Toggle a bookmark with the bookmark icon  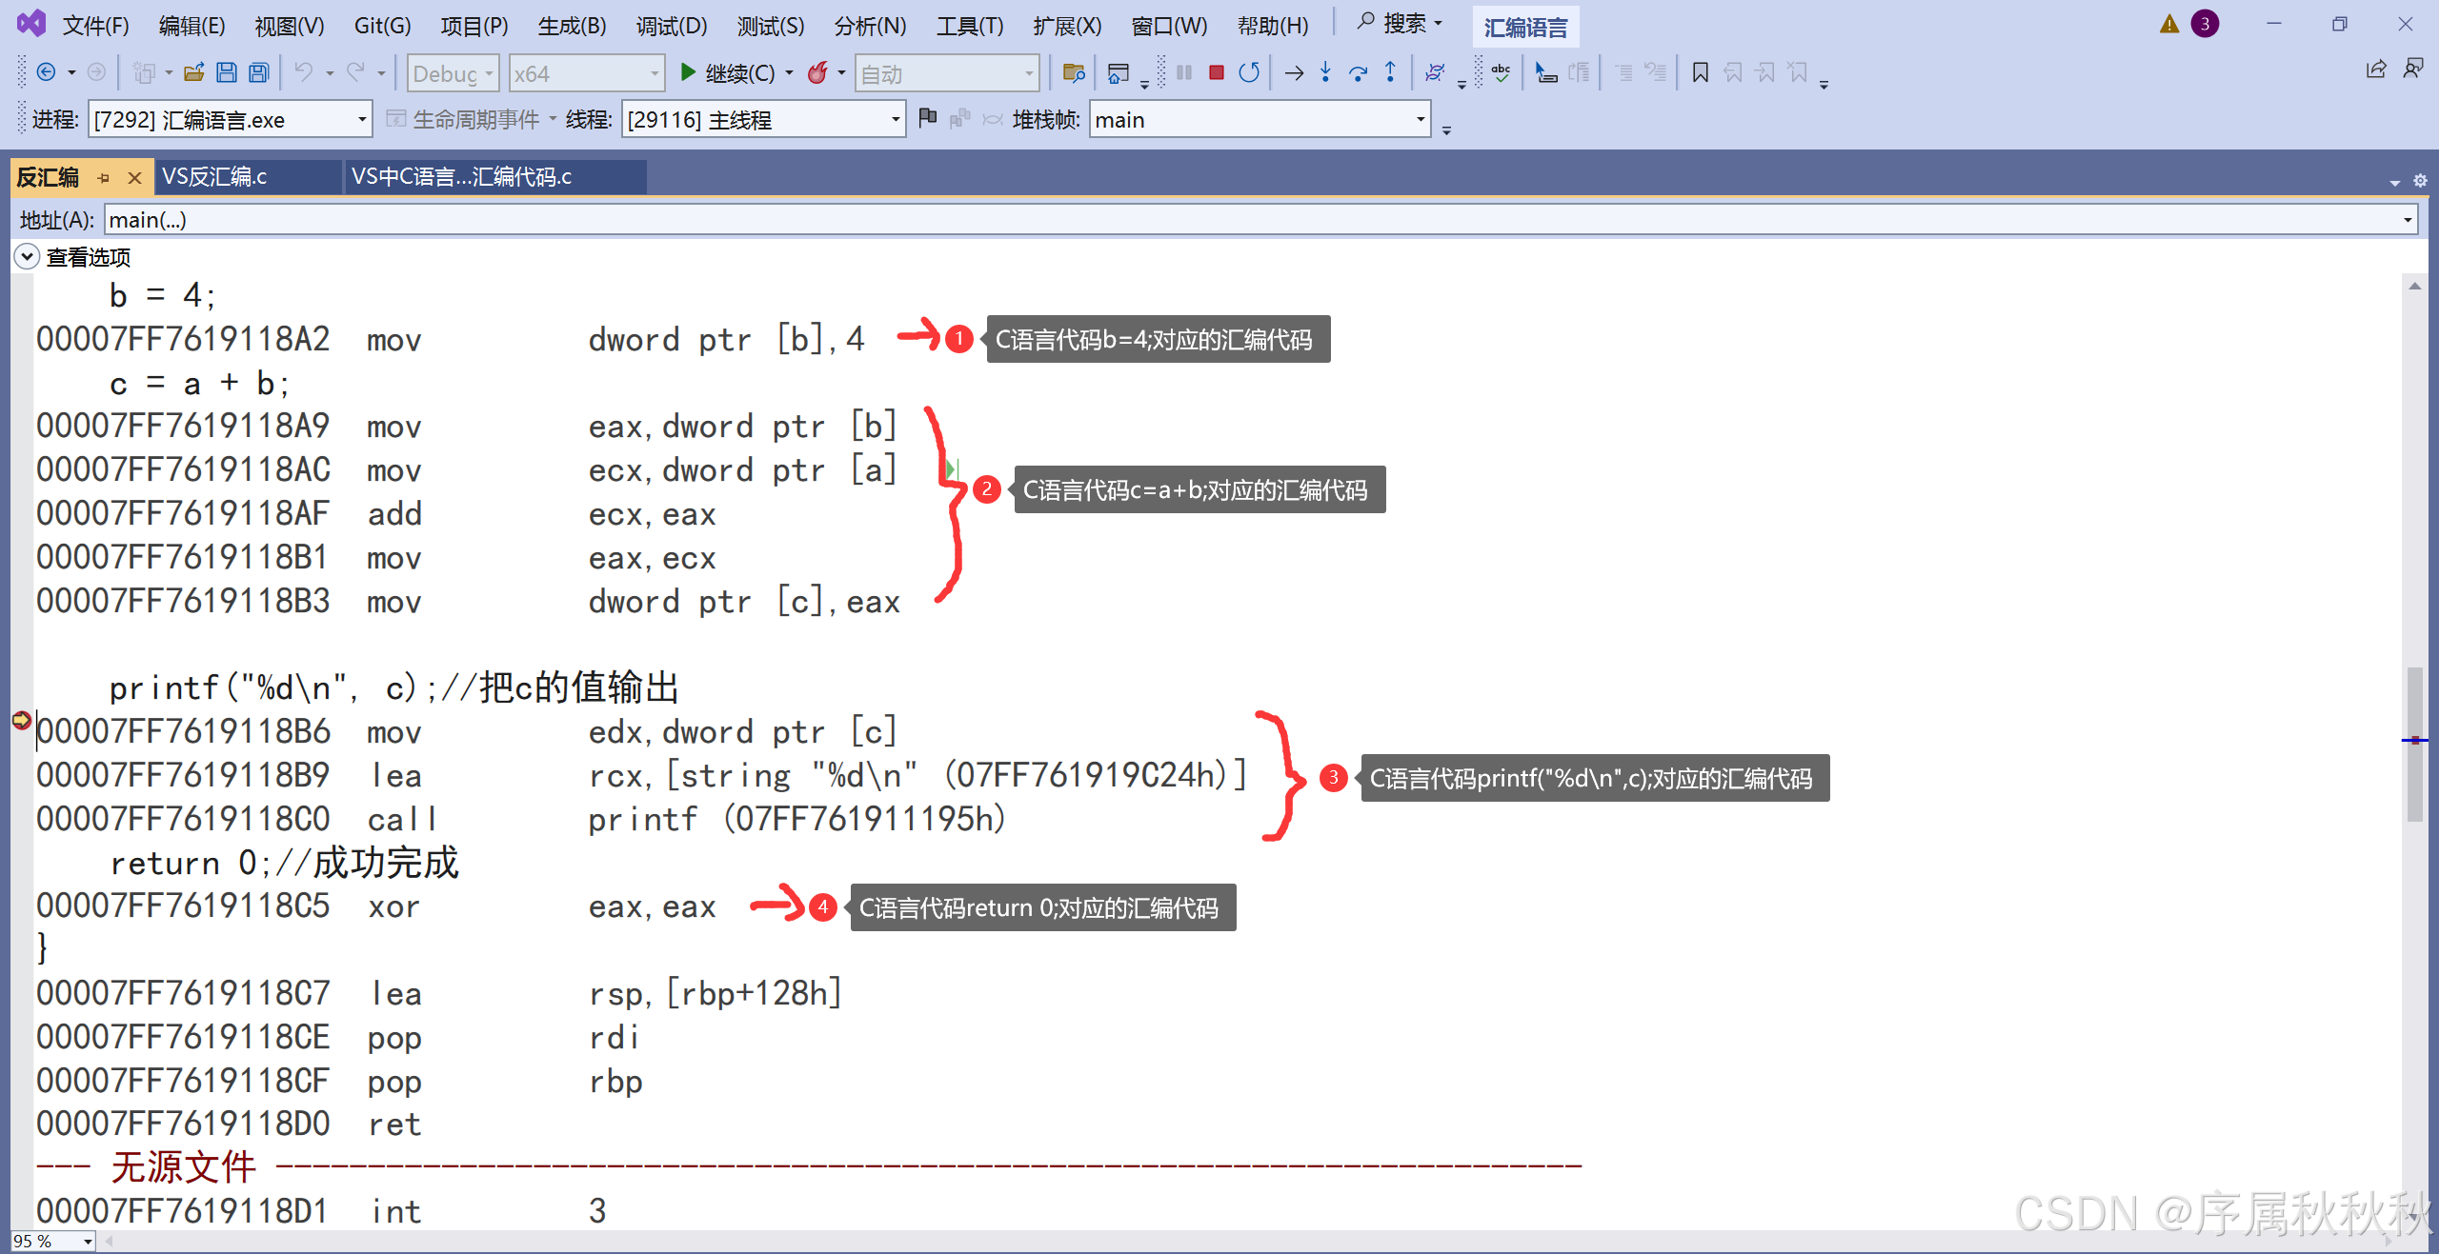[1701, 72]
